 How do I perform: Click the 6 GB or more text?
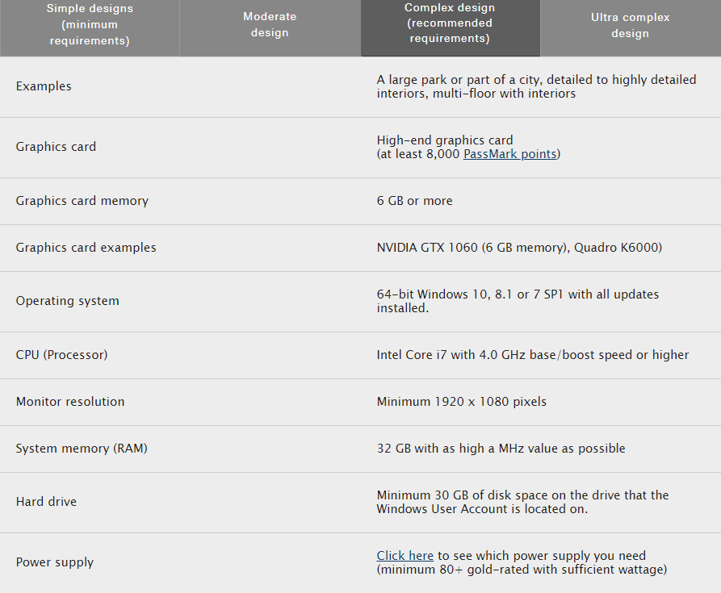pyautogui.click(x=415, y=201)
